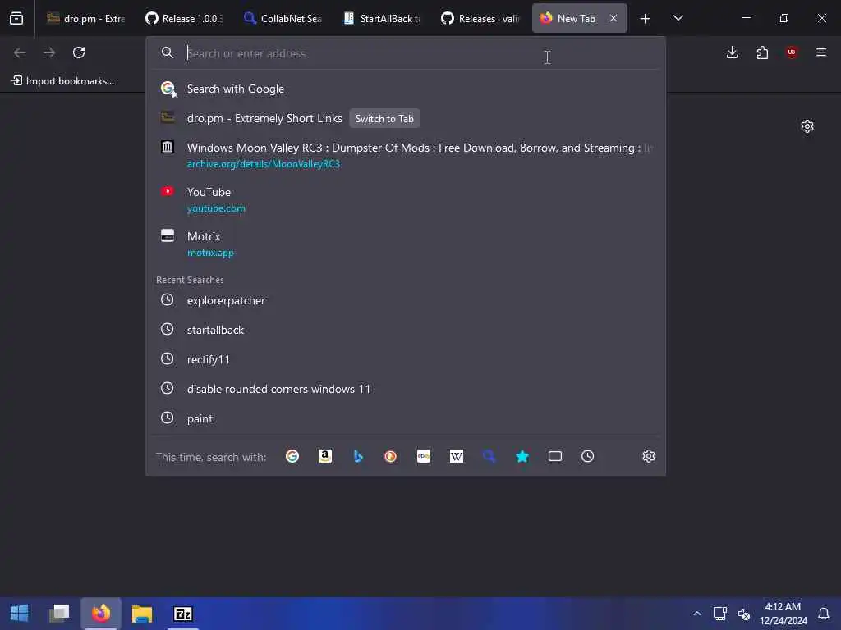Search history using the clock icon
Viewport: 841px width, 630px height.
click(588, 456)
